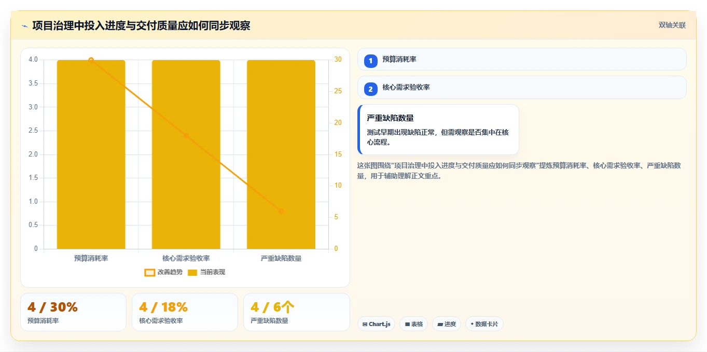Click the 表格 tag chip
Image resolution: width=707 pixels, height=352 pixels.
pos(413,324)
